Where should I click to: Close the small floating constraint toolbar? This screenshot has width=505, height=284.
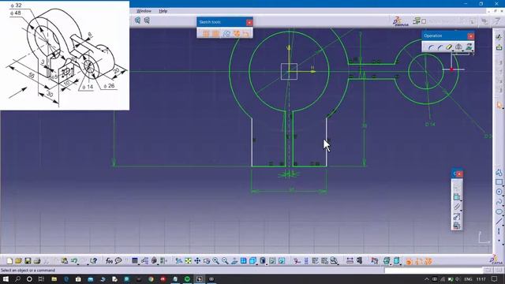[460, 174]
